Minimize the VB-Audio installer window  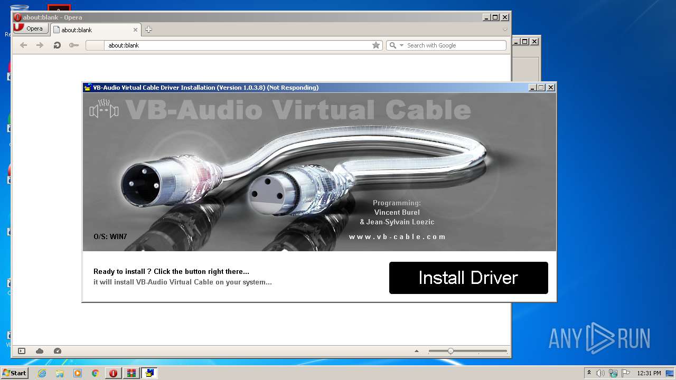tap(532, 88)
